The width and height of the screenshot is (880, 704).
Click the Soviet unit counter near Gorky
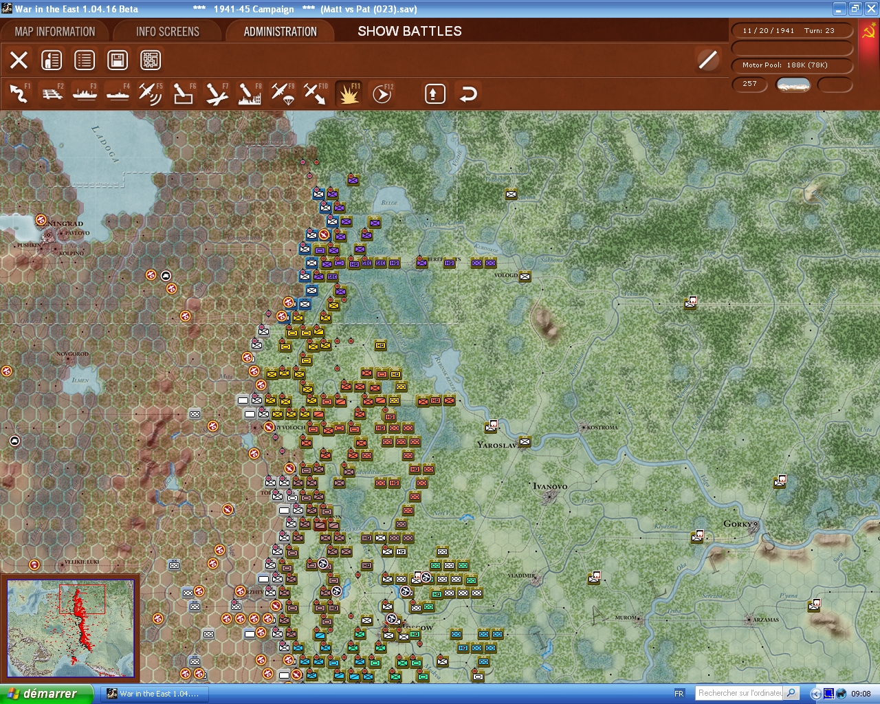click(697, 537)
